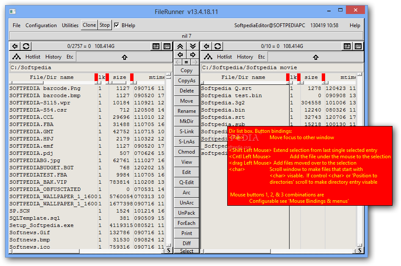Click the Chmod command button

coord(187,152)
